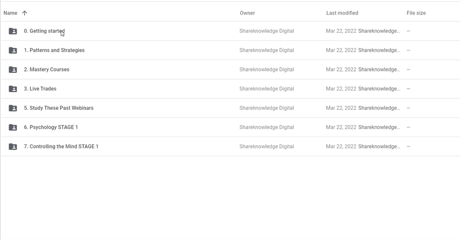This screenshot has width=460, height=240.
Task: Click the File size column header
Action: (416, 13)
